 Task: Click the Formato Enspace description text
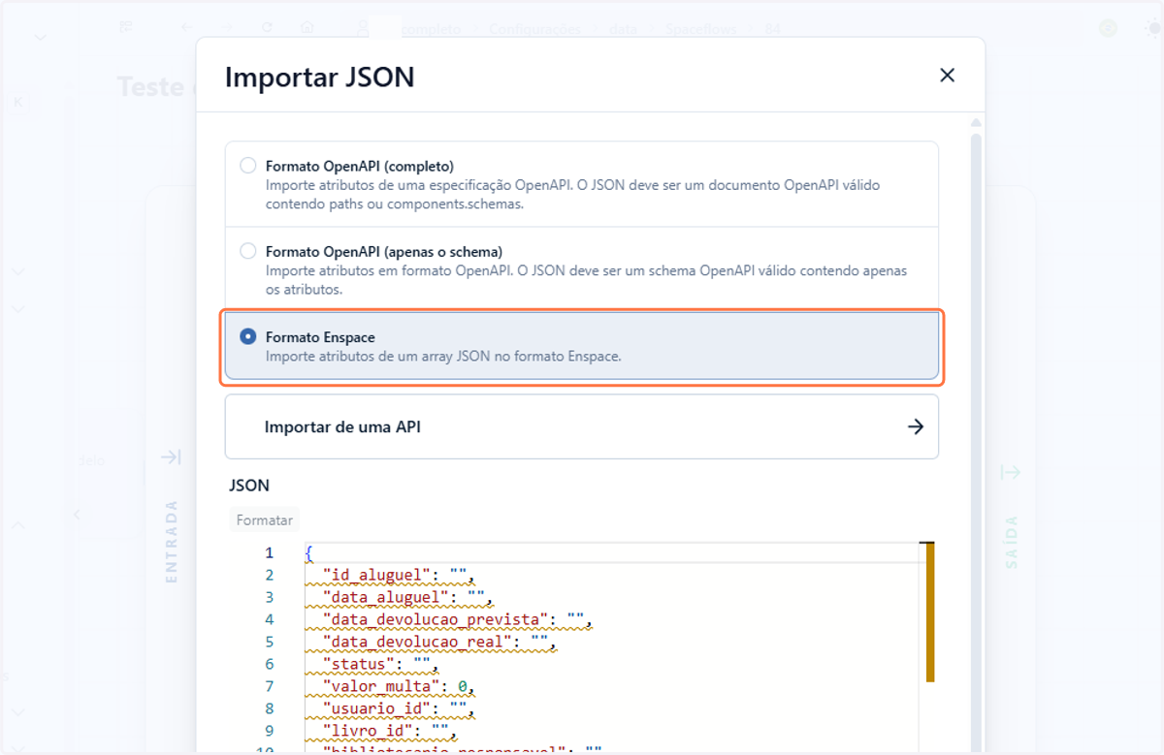coord(443,356)
